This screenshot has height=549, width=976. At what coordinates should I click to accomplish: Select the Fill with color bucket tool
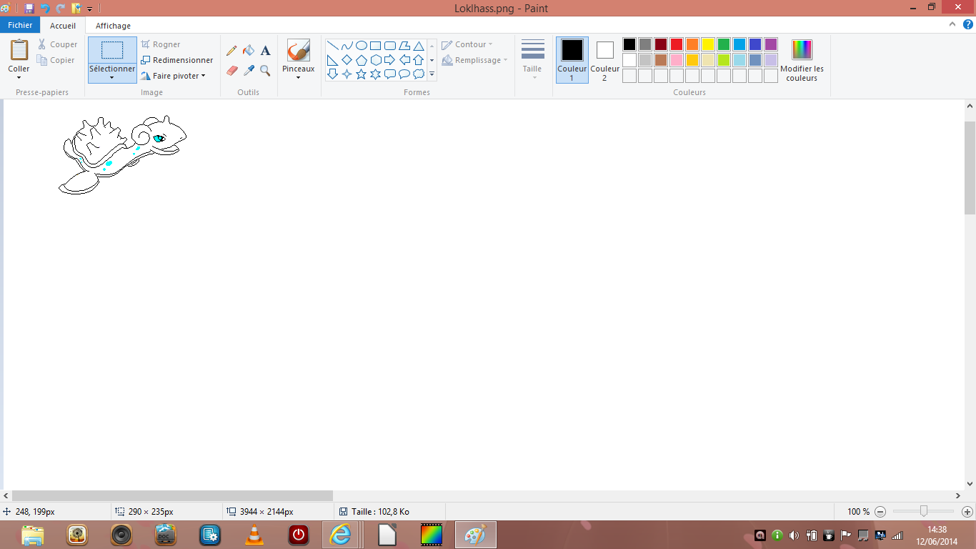[x=249, y=51]
